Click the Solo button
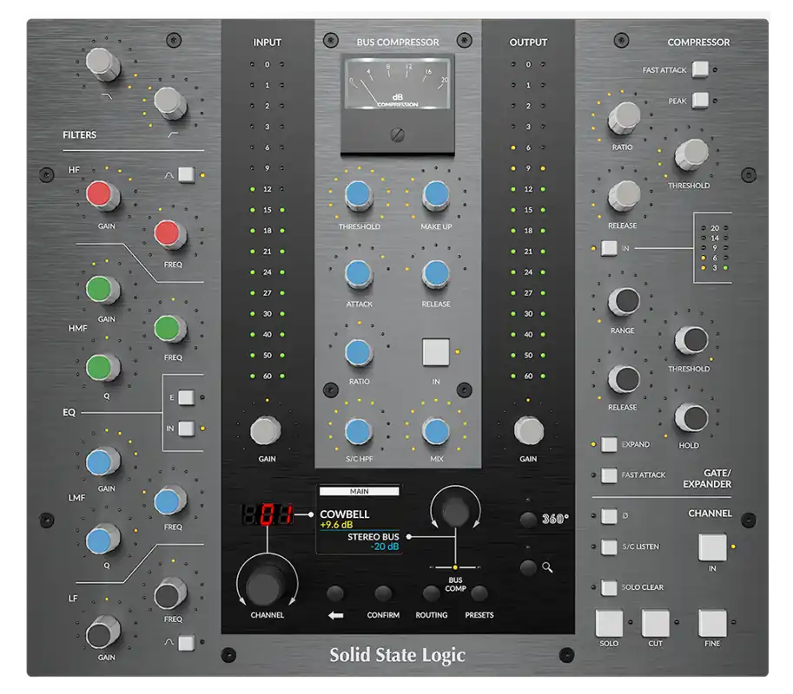Screen dimensions: 793x694 tap(609, 623)
